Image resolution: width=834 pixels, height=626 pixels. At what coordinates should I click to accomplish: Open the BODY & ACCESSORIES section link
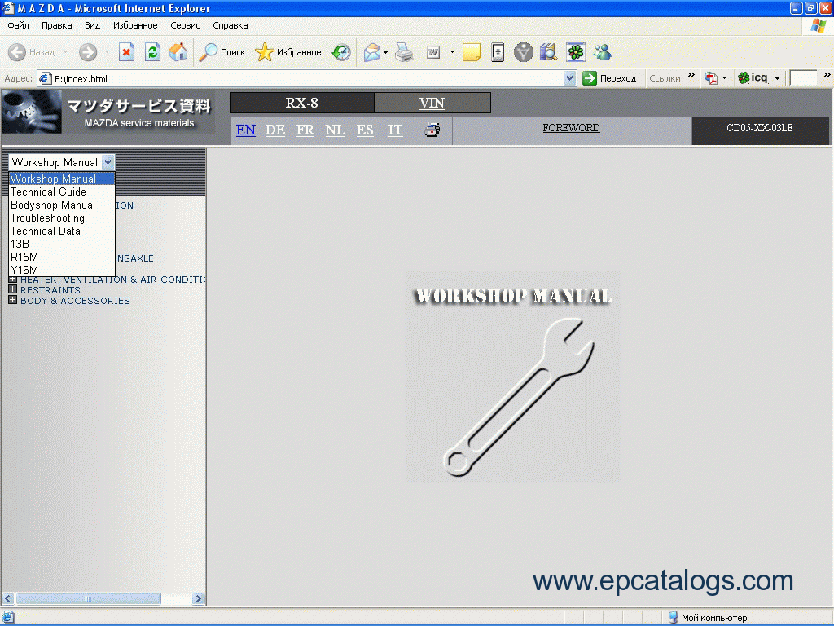click(x=75, y=301)
